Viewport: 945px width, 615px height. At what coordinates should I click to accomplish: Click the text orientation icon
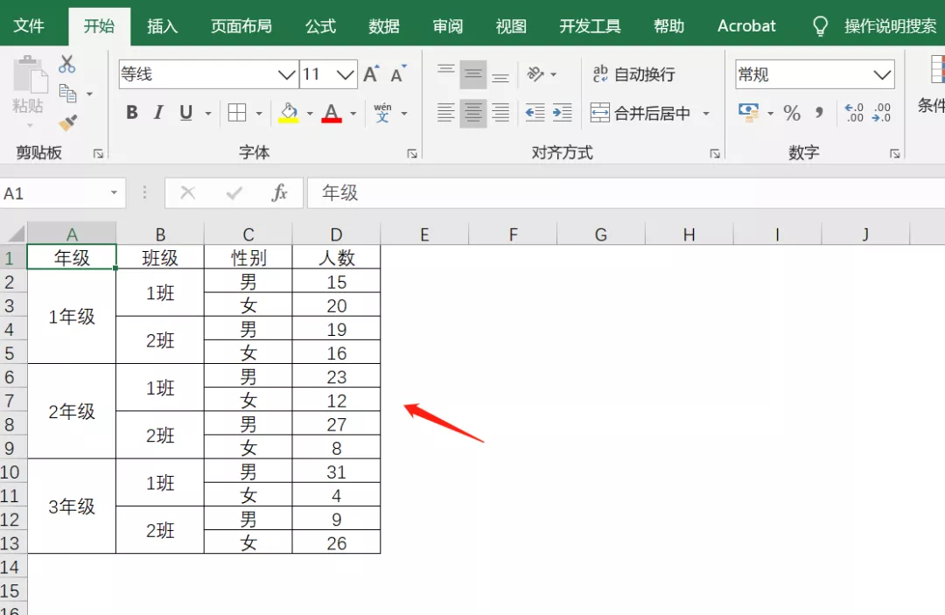click(x=535, y=74)
